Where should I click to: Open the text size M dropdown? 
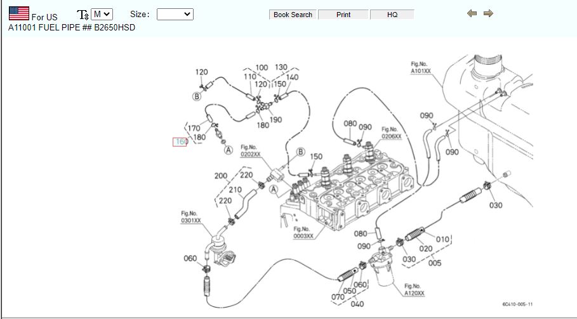pyautogui.click(x=102, y=14)
